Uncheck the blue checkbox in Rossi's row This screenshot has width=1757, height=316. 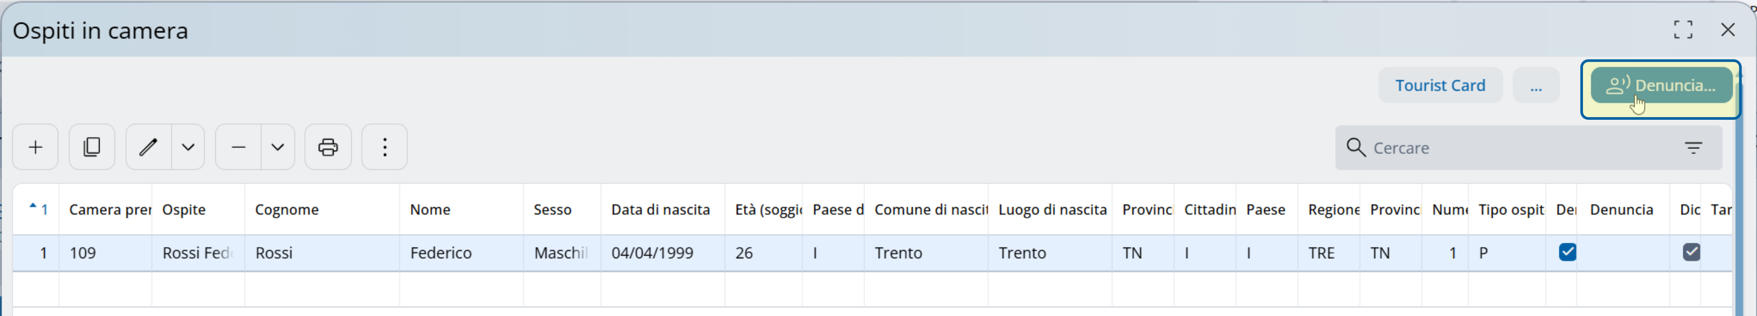pos(1568,253)
